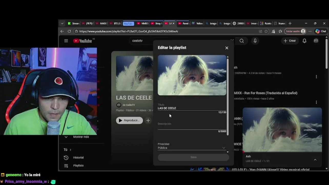The image size is (329, 185).
Task: Switch to the Stray Kids tab
Action: click(x=157, y=23)
